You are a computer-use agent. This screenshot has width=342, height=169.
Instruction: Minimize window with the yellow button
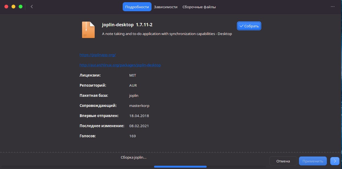(x=13, y=7)
